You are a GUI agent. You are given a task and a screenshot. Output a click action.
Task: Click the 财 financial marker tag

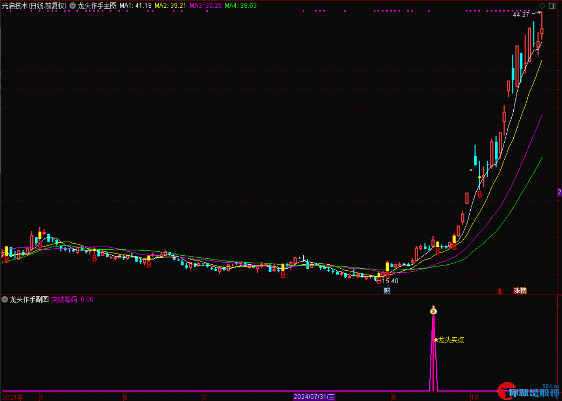tap(387, 291)
